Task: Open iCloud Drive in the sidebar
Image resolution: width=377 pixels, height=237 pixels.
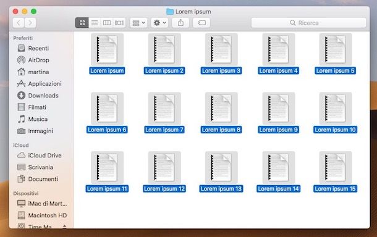Action: tap(40, 156)
